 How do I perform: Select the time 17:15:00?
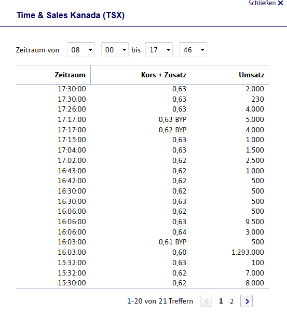point(72,140)
